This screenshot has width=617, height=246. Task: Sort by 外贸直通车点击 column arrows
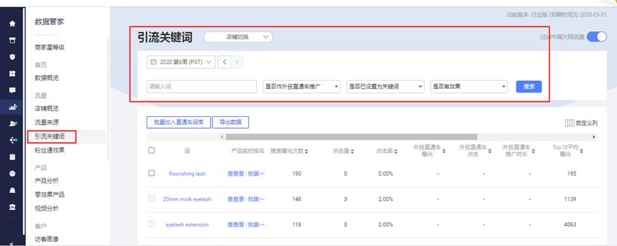pyautogui.click(x=489, y=151)
